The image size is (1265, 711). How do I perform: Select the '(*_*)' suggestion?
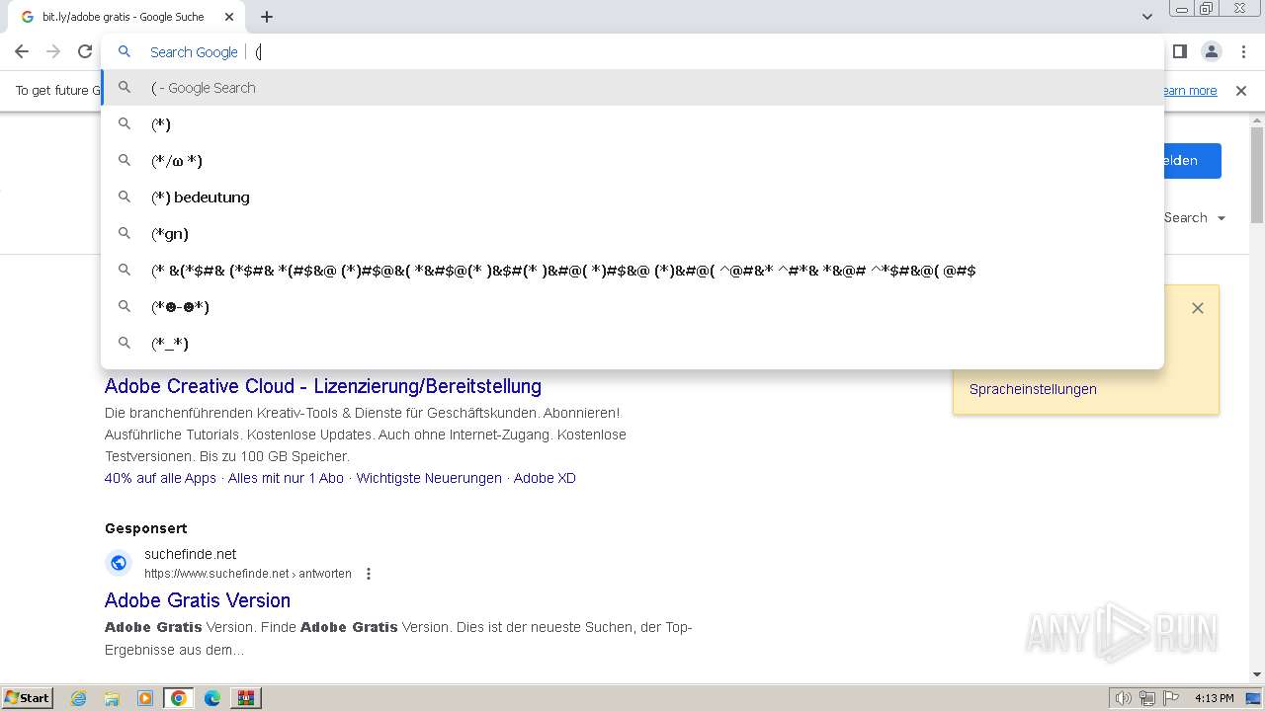632,344
